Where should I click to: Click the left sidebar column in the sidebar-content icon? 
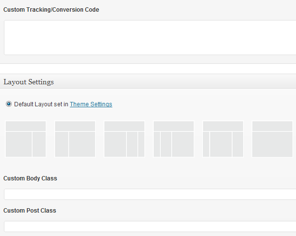[62, 144]
